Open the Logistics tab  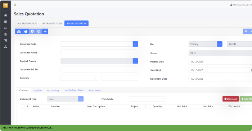click(38, 90)
